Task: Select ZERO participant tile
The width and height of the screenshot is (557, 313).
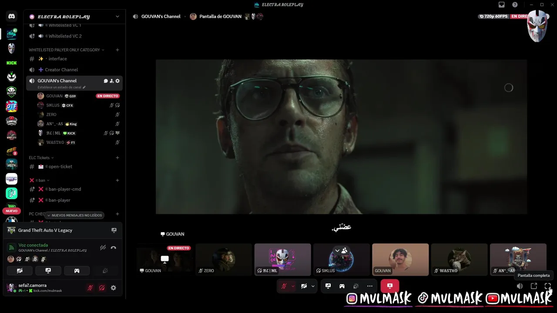Action: point(224,260)
